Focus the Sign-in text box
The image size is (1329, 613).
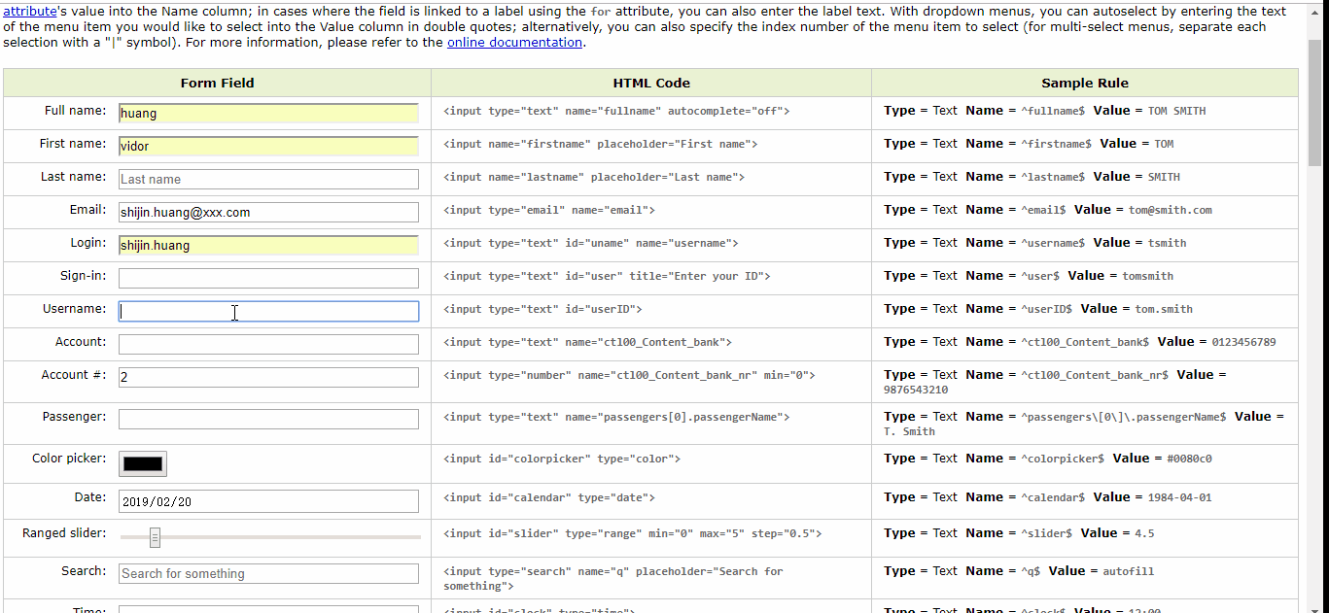pyautogui.click(x=268, y=278)
